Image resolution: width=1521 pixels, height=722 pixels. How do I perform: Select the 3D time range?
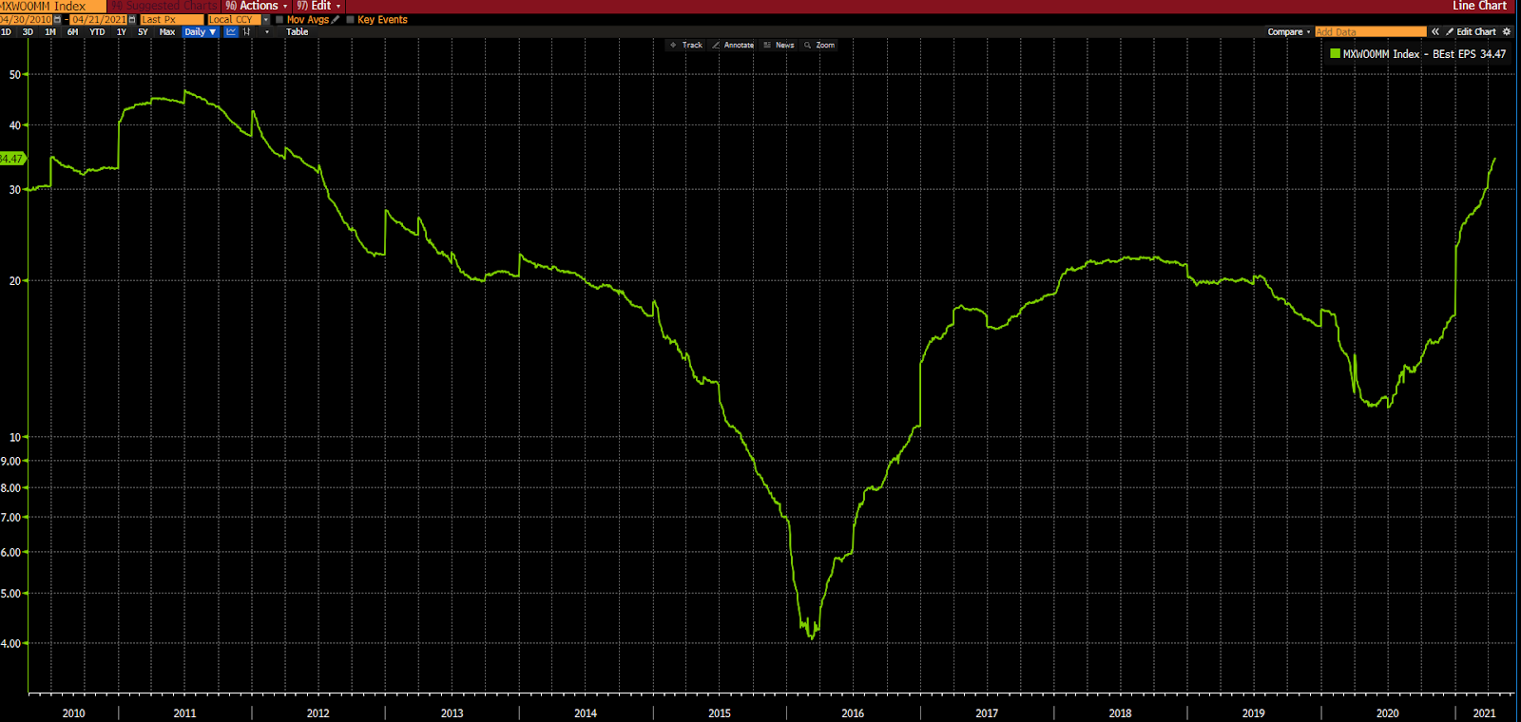(x=28, y=31)
